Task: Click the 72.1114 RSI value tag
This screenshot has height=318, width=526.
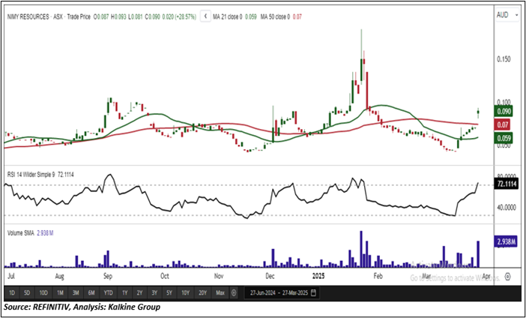Action: [506, 184]
